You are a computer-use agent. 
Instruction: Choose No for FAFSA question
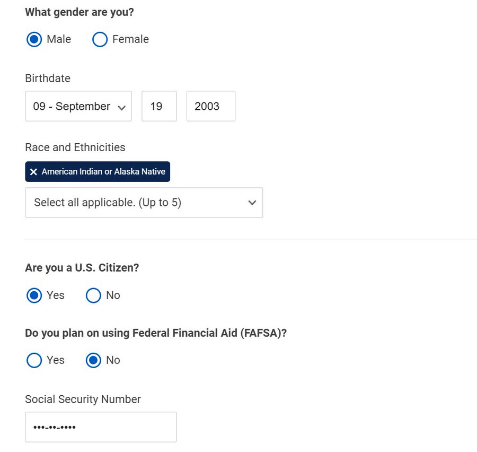tap(93, 360)
